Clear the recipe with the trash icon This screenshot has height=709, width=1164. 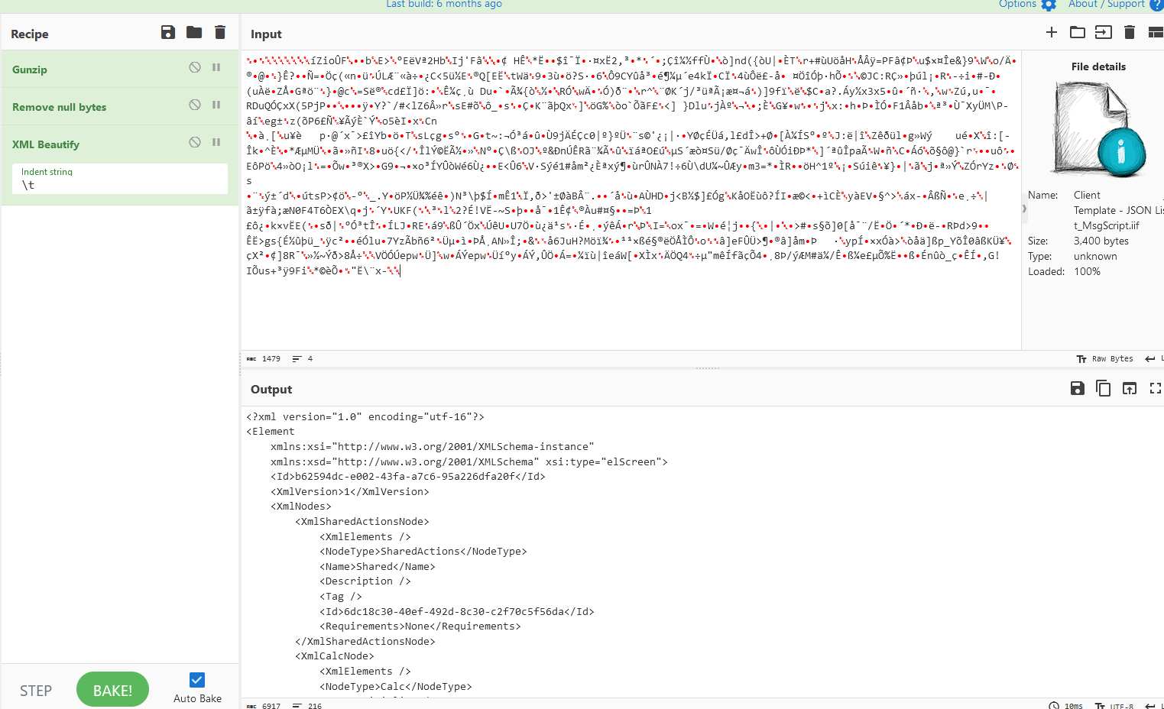(219, 32)
